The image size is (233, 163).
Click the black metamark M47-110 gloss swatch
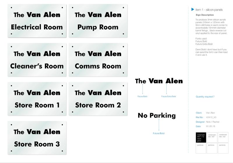click(201, 137)
